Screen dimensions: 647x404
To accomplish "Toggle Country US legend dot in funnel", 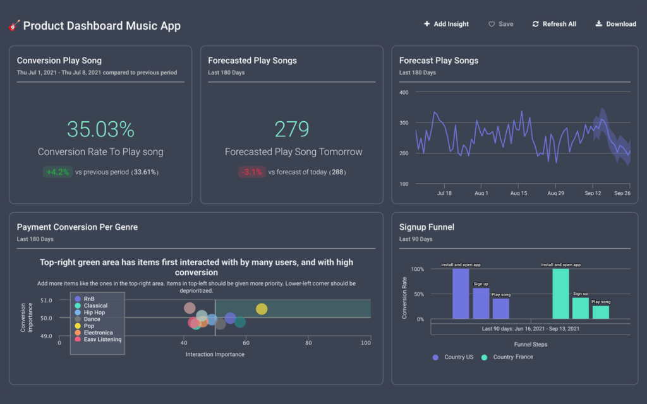I will 435,357.
